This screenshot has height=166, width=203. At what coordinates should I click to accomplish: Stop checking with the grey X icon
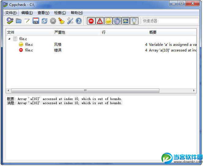[53, 21]
